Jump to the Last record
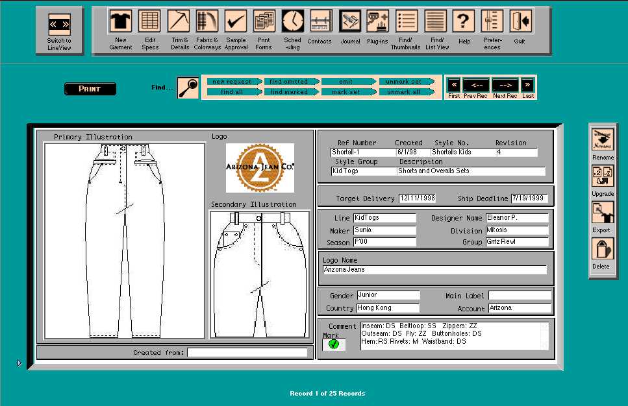The width and height of the screenshot is (628, 406). click(528, 85)
